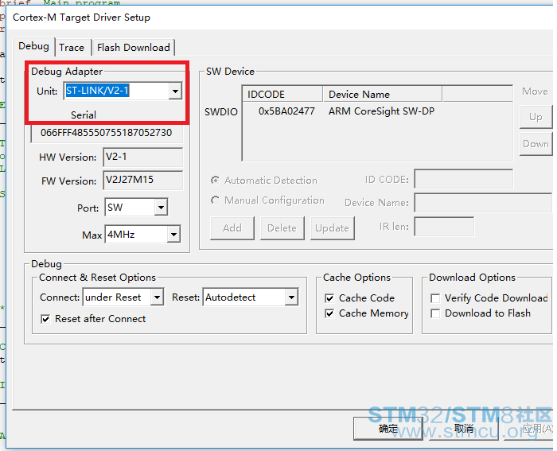The width and height of the screenshot is (557, 451).
Task: Click the Device Name input field
Action: tap(483, 203)
